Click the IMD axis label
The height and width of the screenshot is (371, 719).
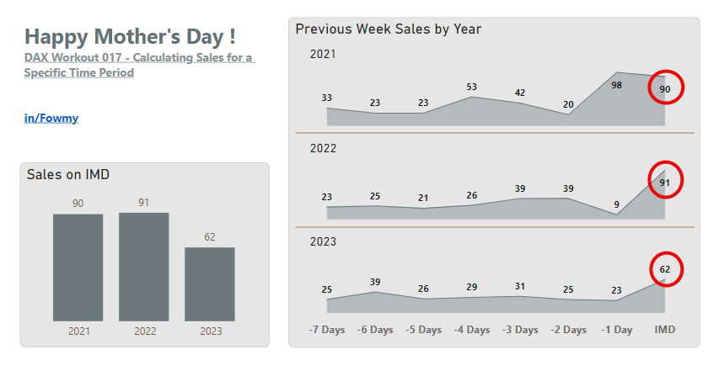tap(665, 330)
